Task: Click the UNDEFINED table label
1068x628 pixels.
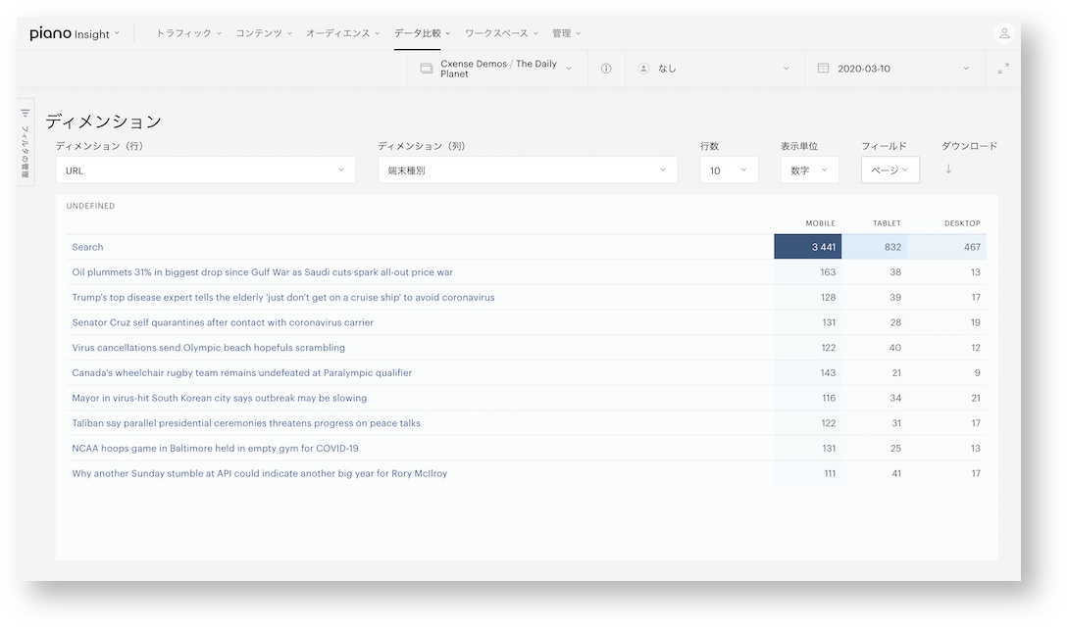Action: click(x=90, y=206)
